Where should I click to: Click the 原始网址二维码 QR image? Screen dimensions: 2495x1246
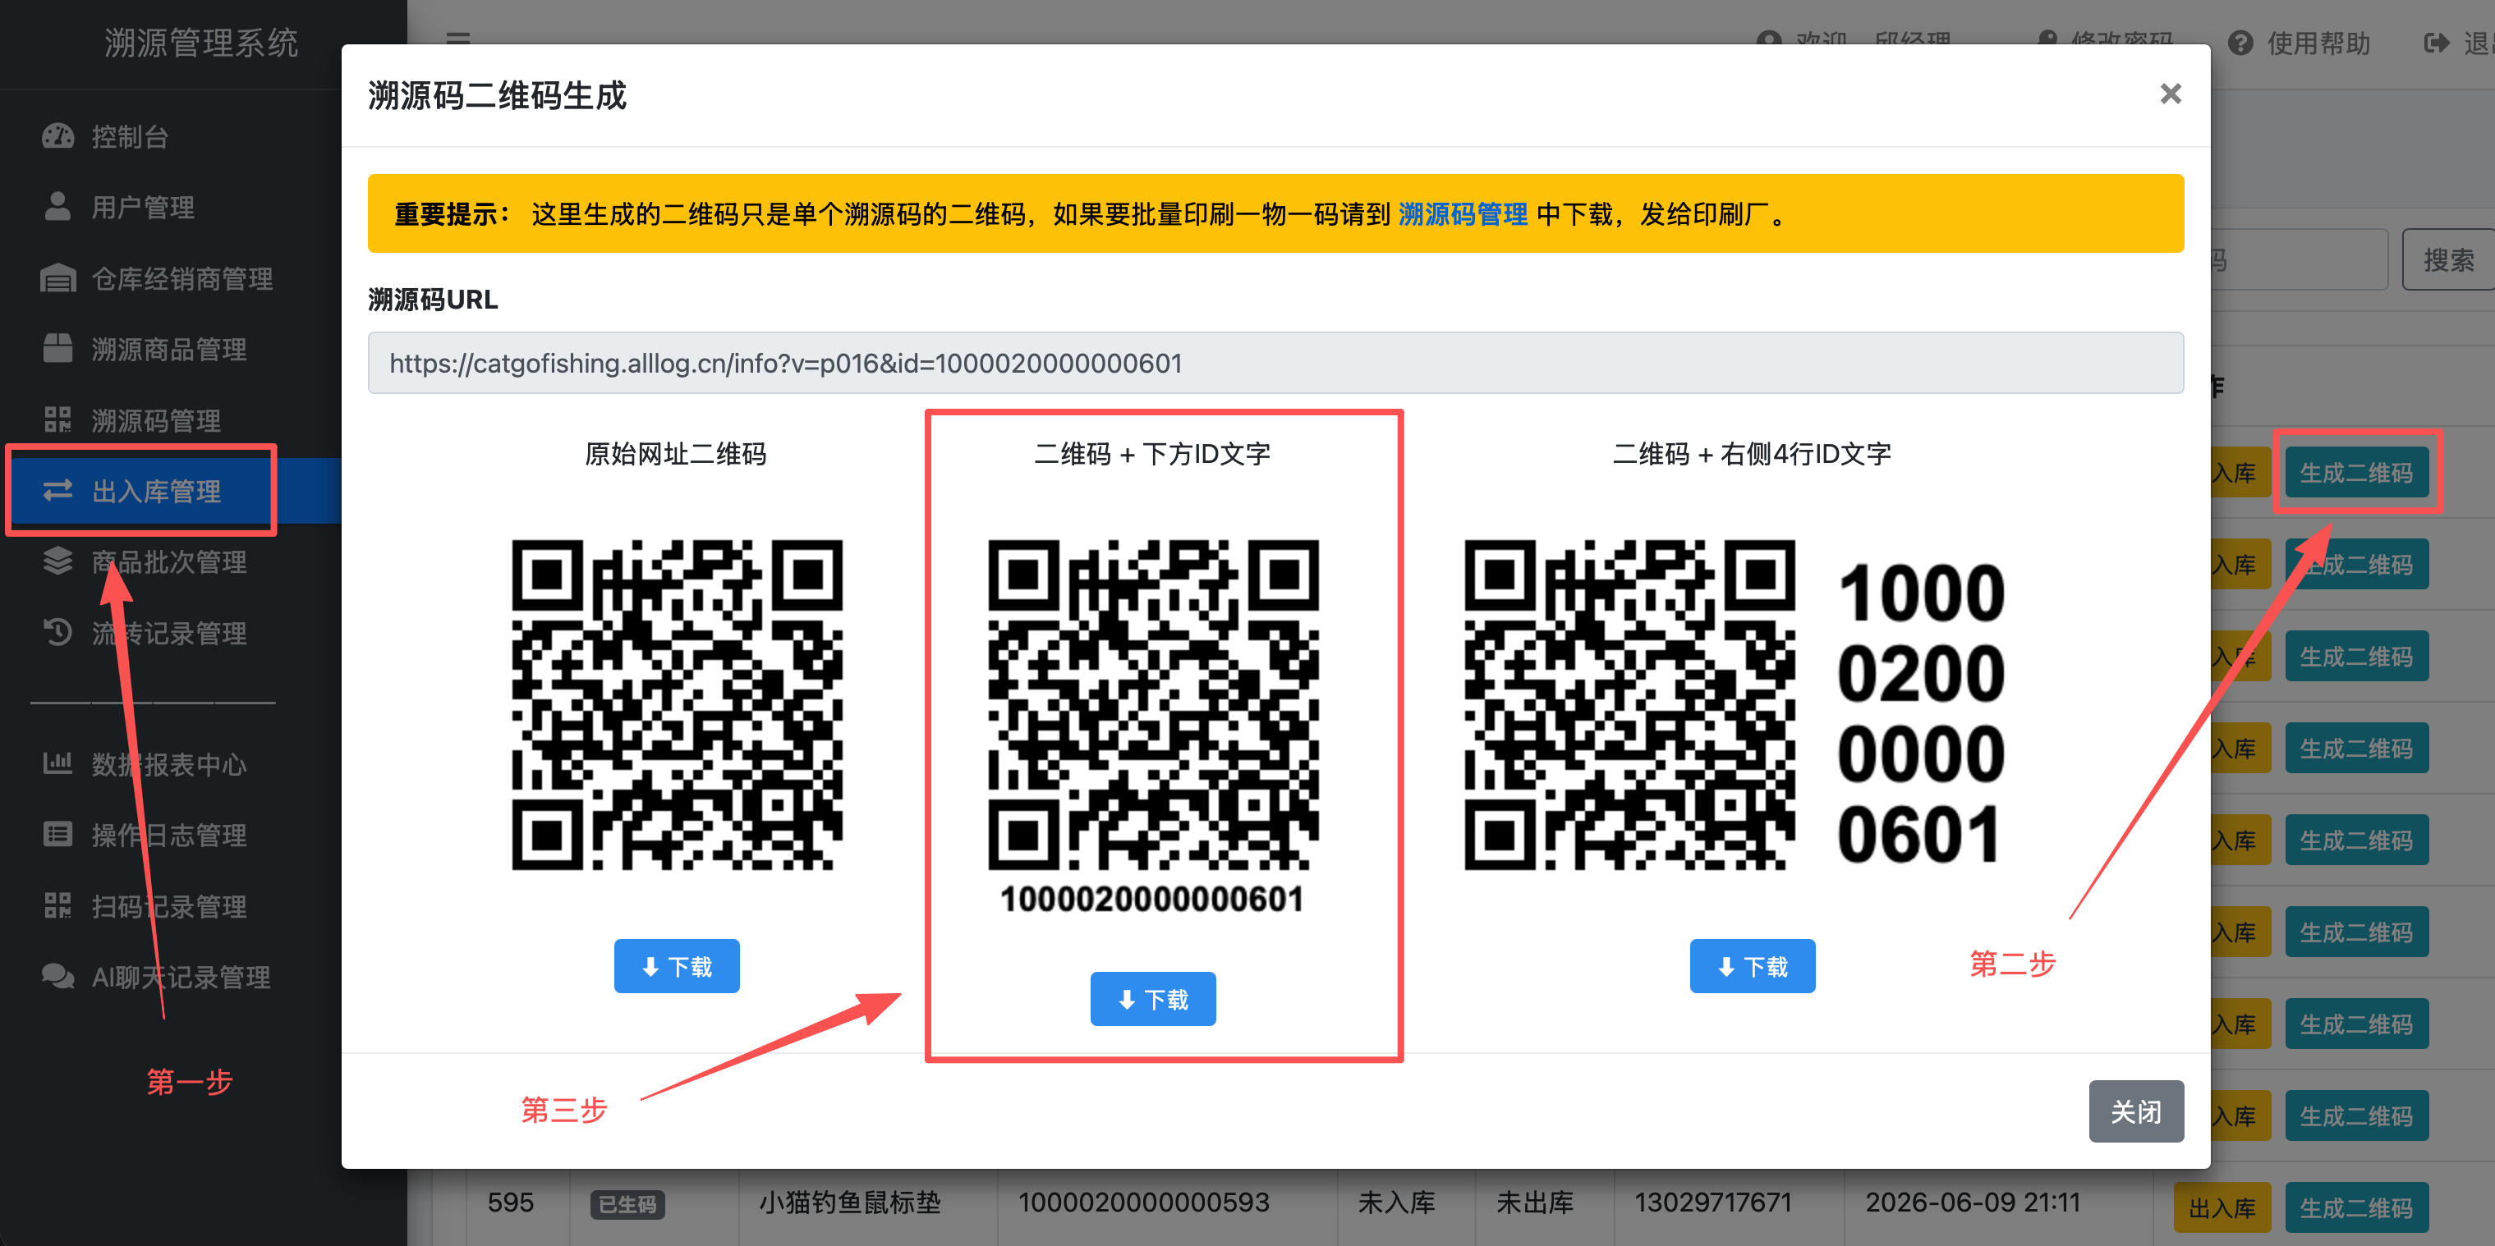(676, 705)
